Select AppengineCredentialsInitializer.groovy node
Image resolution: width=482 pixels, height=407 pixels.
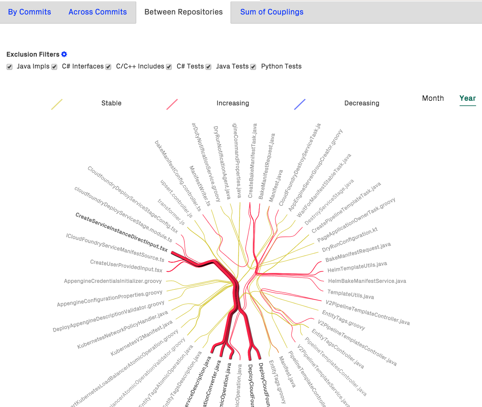(x=113, y=281)
